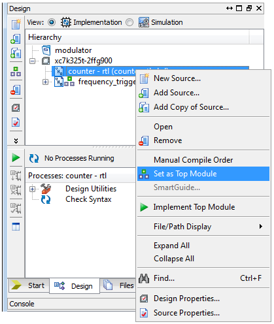
Task: Click the Add Source icon in left sidebar
Action: [x=16, y=39]
